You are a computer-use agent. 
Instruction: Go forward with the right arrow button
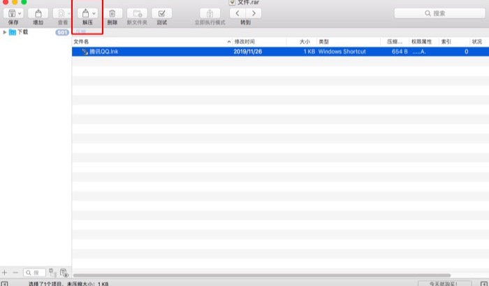pos(254,13)
